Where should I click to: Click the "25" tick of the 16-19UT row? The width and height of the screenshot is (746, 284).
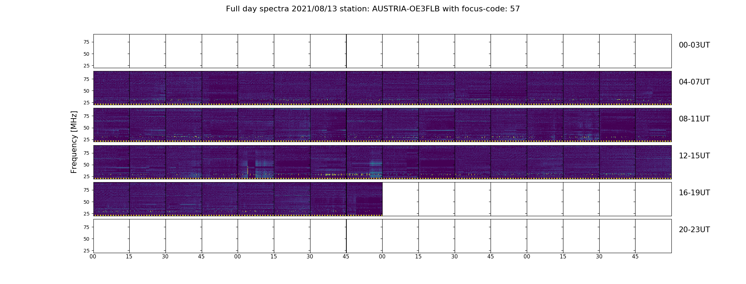[86, 214]
